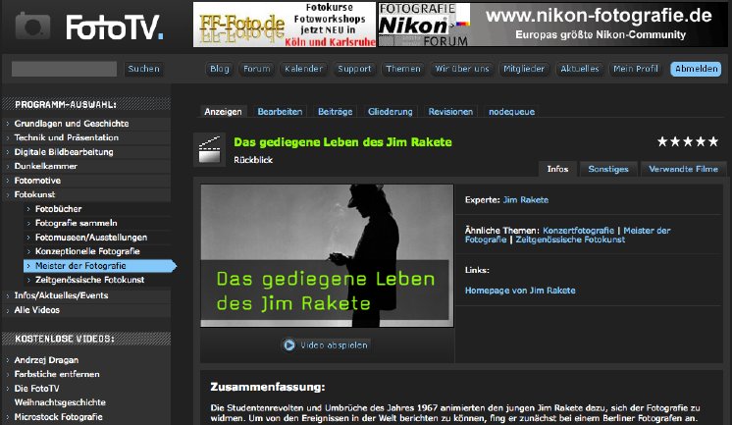Click the film clapperboard icon beside title
This screenshot has height=425, width=732.
tap(209, 150)
